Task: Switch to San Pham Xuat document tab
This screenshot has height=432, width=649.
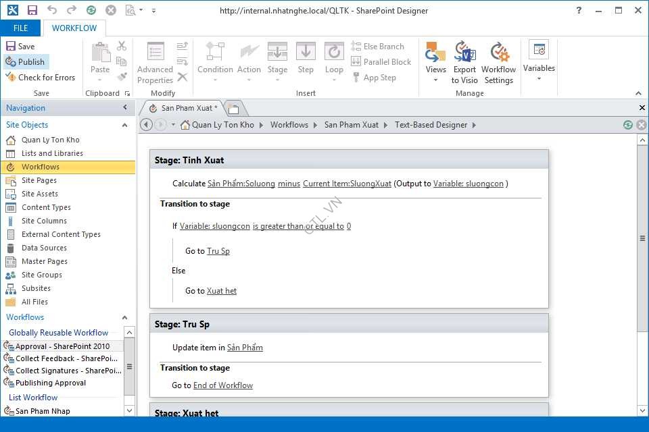Action: point(184,108)
